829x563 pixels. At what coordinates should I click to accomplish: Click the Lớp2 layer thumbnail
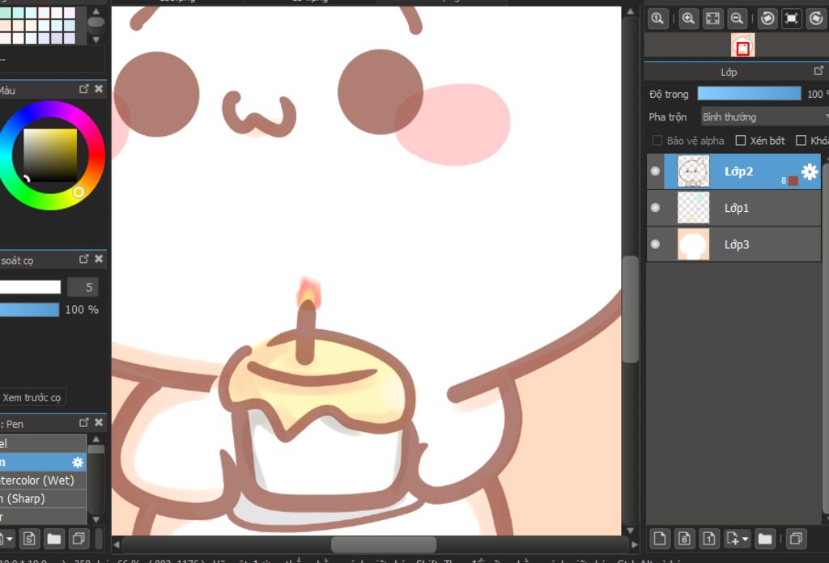tap(693, 171)
